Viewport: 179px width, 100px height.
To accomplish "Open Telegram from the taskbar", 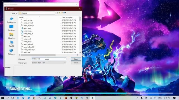I will click(x=23, y=98).
